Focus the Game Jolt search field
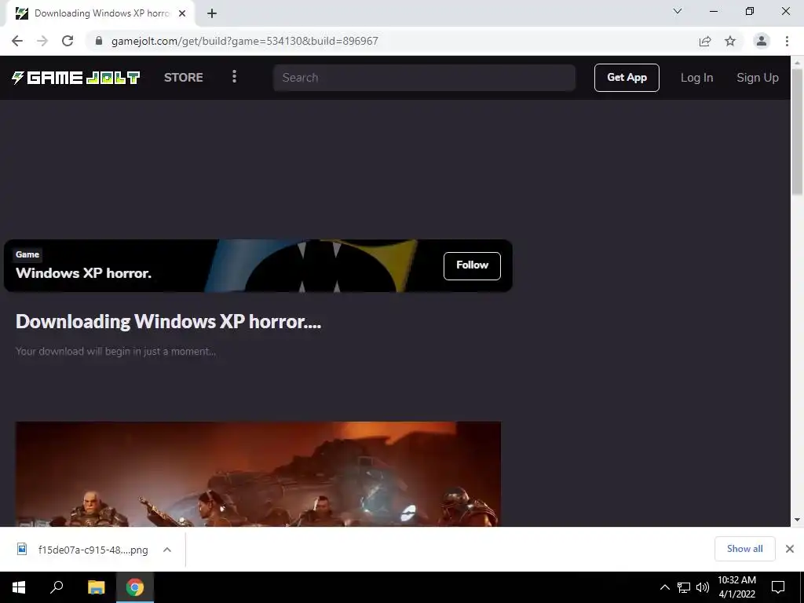 click(x=424, y=78)
